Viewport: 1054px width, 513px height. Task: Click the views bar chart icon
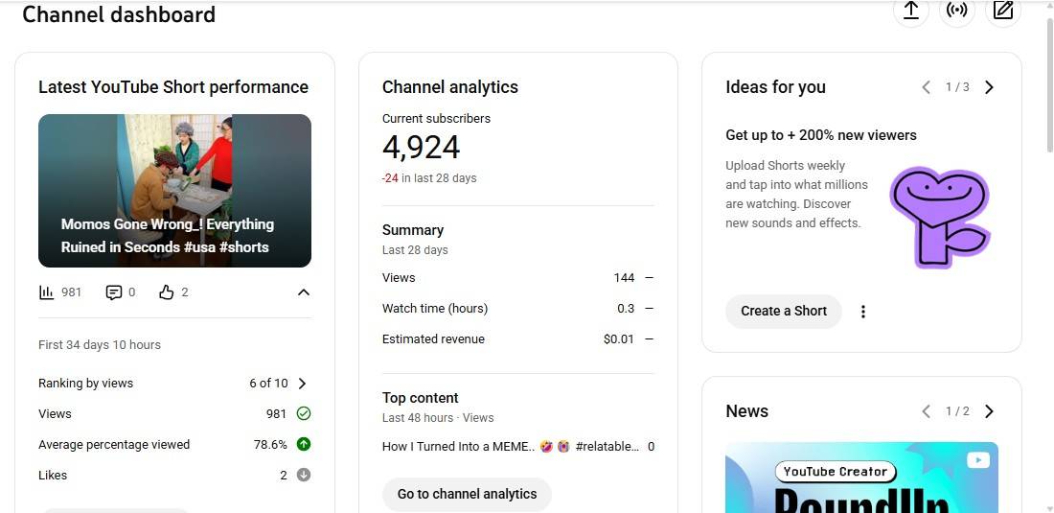tap(46, 292)
